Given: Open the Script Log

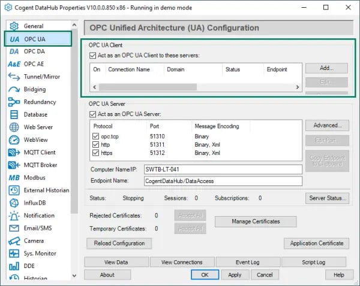Looking at the screenshot, I should 314,262.
